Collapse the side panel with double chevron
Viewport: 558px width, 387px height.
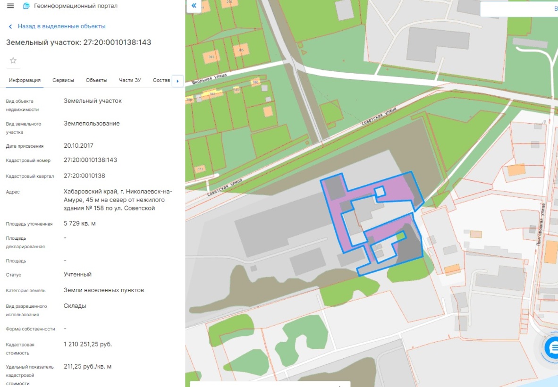point(194,6)
